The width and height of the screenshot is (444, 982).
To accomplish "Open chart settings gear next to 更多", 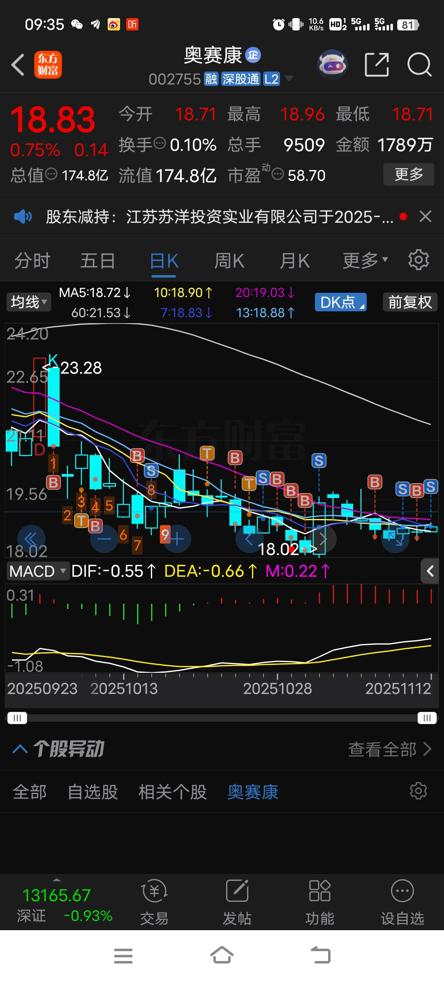I will [419, 260].
